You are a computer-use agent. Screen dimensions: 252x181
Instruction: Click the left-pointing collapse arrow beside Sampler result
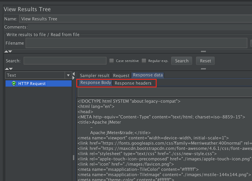[x=74, y=74]
